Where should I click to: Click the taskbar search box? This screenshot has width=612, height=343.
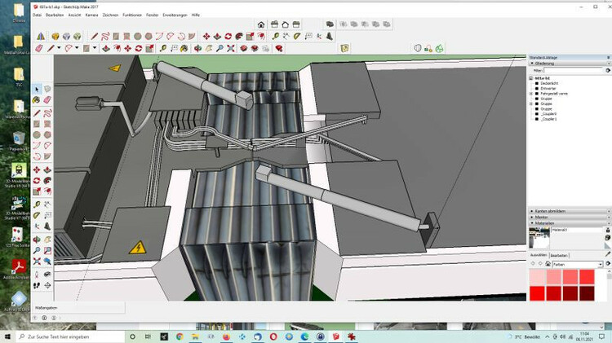tap(70, 336)
